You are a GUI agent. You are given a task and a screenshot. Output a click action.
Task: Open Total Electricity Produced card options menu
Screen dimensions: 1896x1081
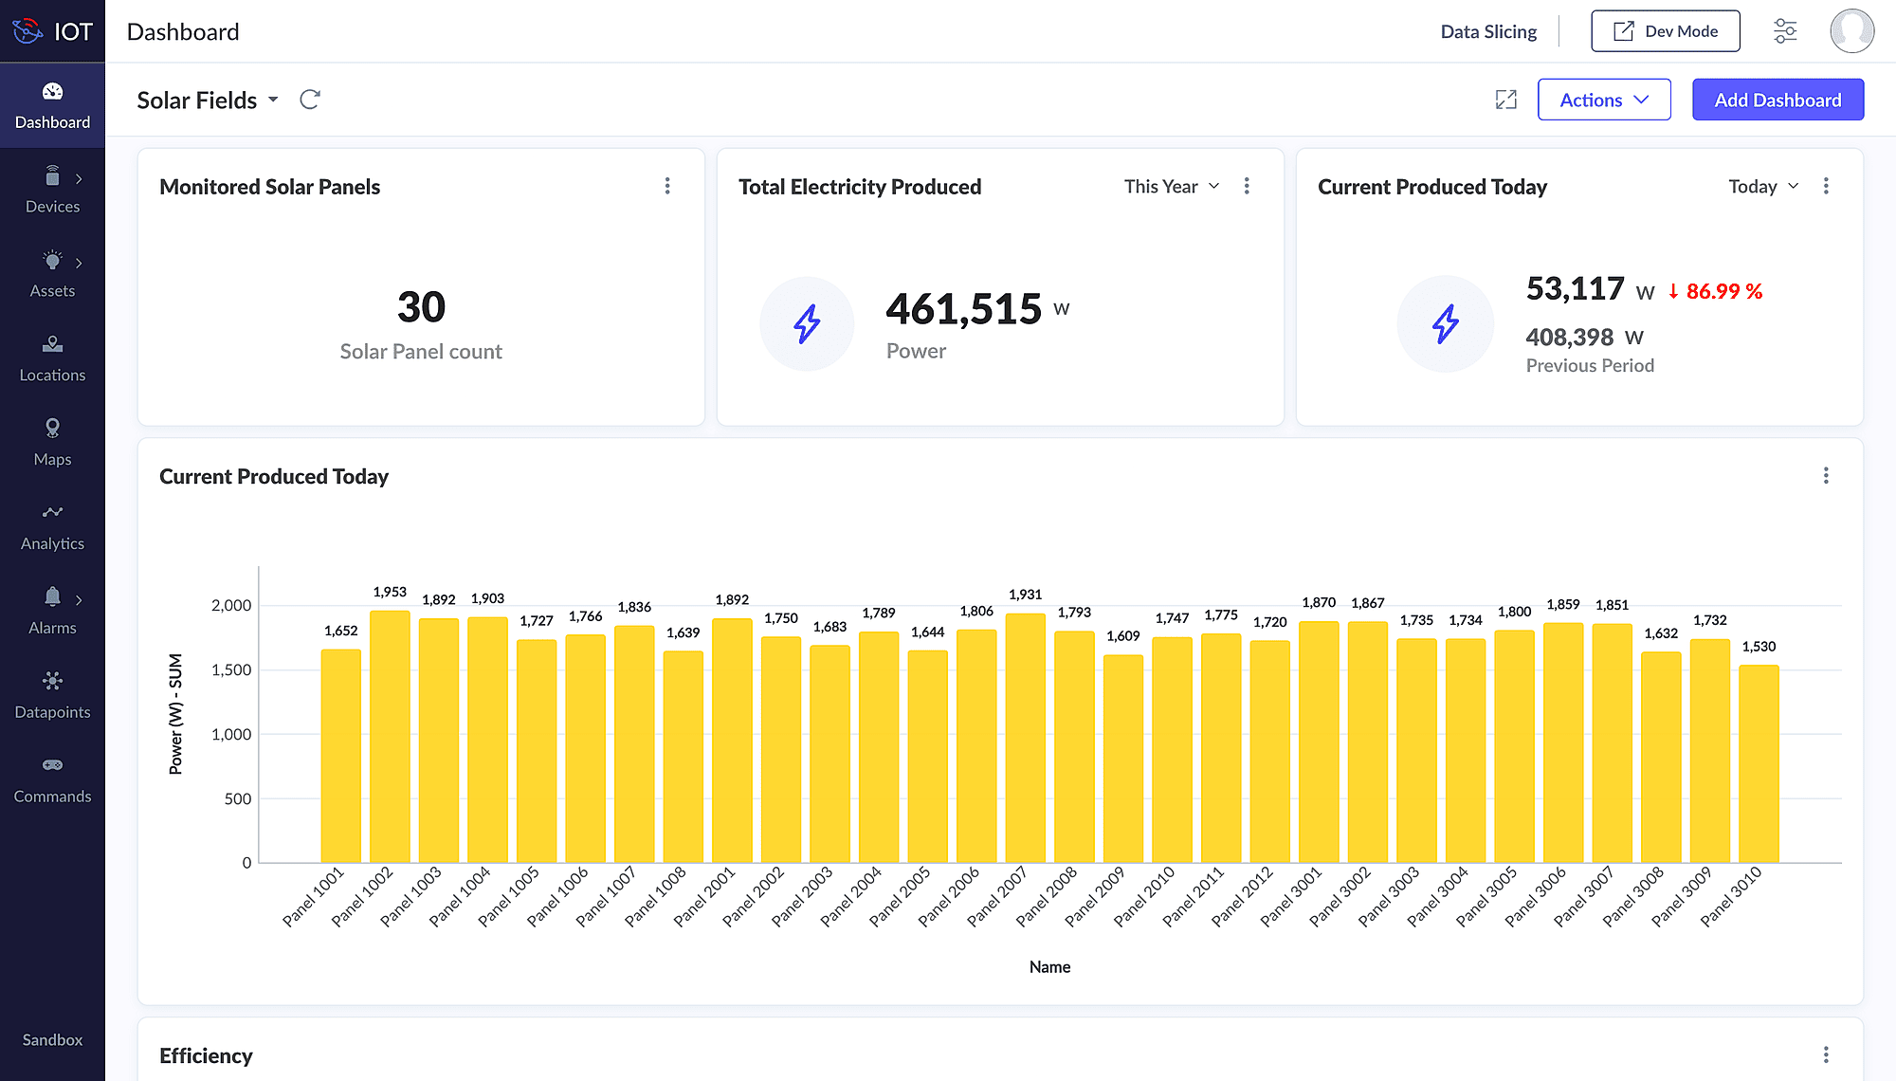click(1247, 186)
